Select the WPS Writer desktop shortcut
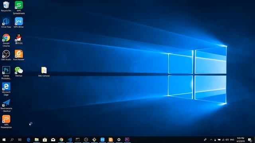 coord(19,23)
